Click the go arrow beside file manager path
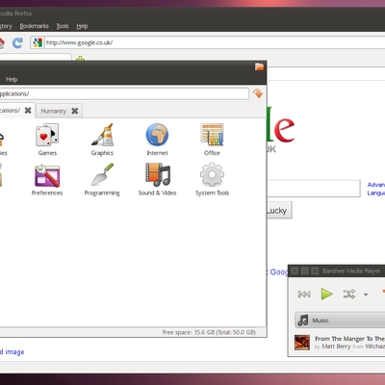 coord(258,93)
